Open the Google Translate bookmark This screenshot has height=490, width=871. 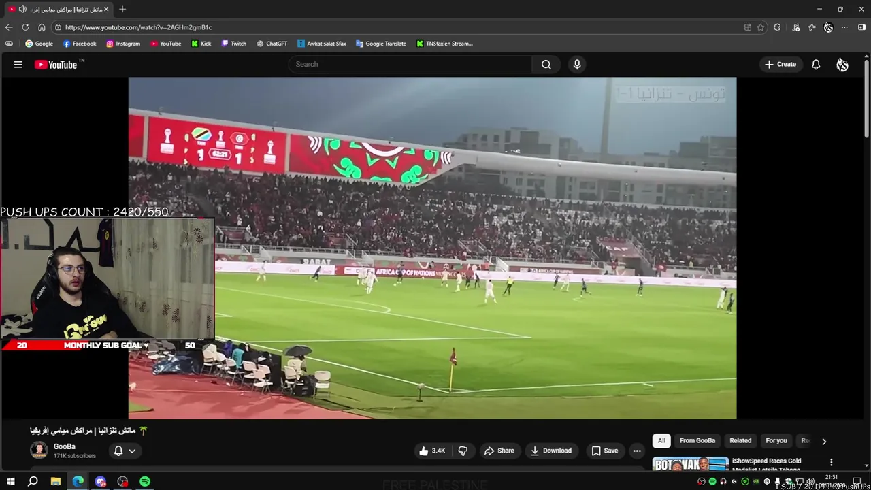381,44
